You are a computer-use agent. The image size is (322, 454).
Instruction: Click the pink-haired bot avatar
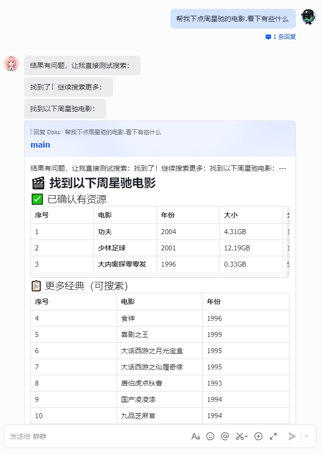coord(11,63)
